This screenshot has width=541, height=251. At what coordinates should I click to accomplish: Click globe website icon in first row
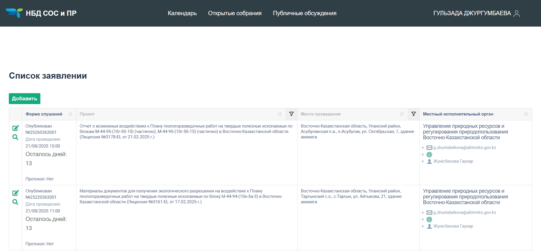point(429,155)
